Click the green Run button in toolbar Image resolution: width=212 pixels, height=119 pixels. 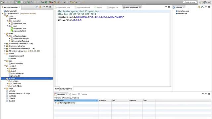46,2
